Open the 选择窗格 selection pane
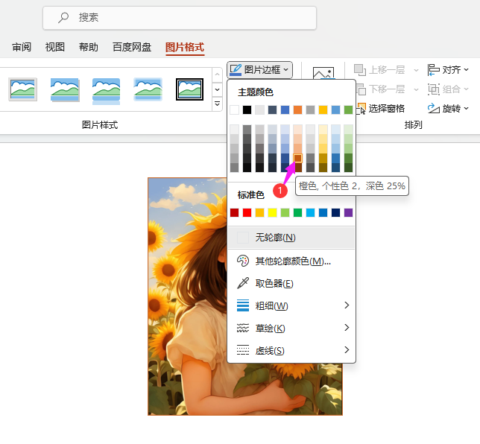The image size is (480, 444). [381, 108]
